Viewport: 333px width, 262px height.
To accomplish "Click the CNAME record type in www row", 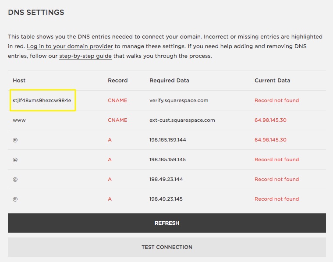I will coord(117,120).
